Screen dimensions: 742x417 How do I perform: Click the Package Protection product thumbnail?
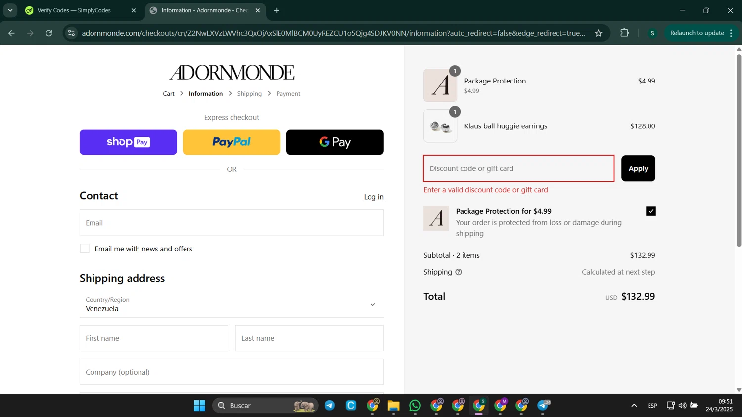tap(440, 85)
